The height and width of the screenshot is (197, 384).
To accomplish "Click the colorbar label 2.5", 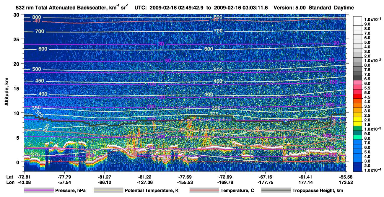I will (x=367, y=115).
